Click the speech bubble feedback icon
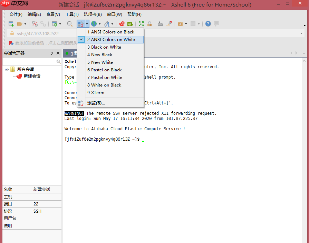Image resolution: width=309 pixels, height=243 pixels. click(216, 24)
